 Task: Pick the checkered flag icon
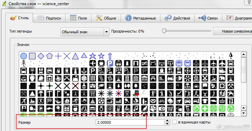[49, 101]
